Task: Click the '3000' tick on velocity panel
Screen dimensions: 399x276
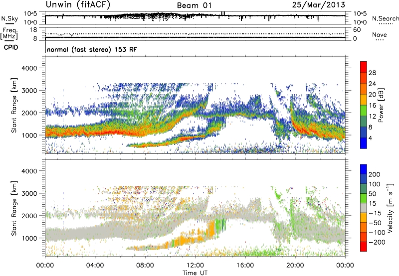Action: coord(29,193)
